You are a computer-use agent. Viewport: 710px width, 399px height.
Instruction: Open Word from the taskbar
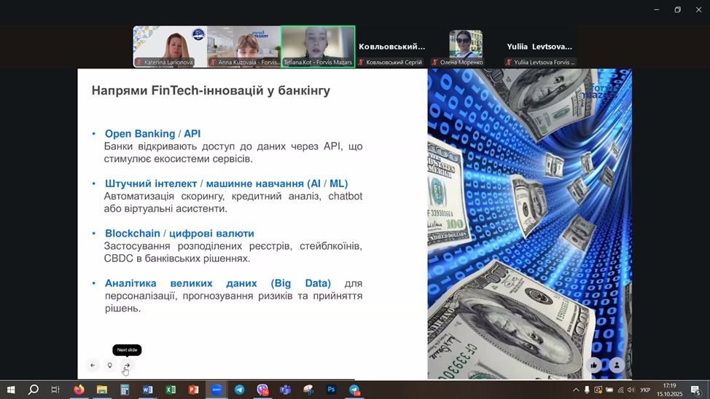pyautogui.click(x=147, y=390)
